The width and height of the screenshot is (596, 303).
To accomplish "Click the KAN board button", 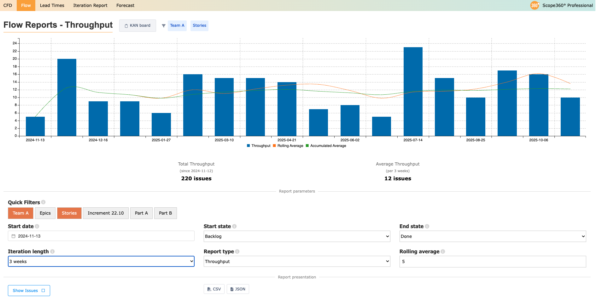I will click(x=137, y=25).
